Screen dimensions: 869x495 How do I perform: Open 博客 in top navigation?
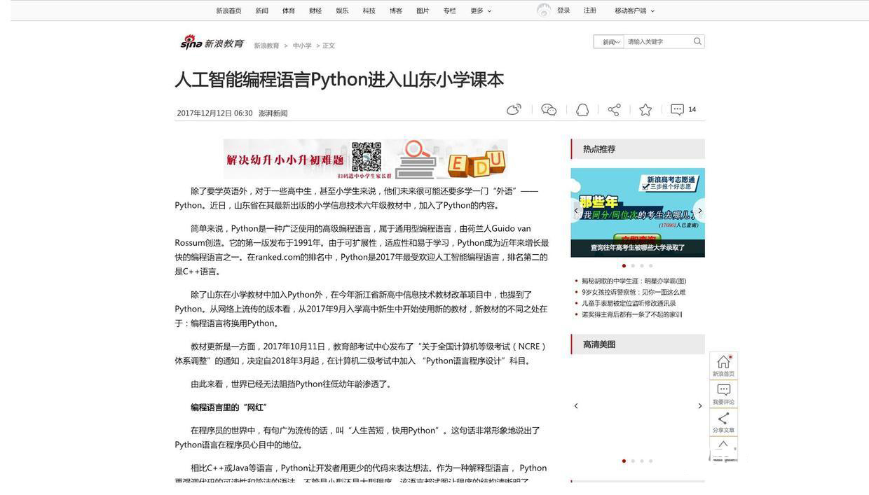pos(396,11)
